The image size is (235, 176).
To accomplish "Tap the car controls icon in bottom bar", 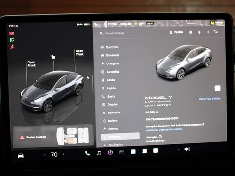I will point(21,156).
